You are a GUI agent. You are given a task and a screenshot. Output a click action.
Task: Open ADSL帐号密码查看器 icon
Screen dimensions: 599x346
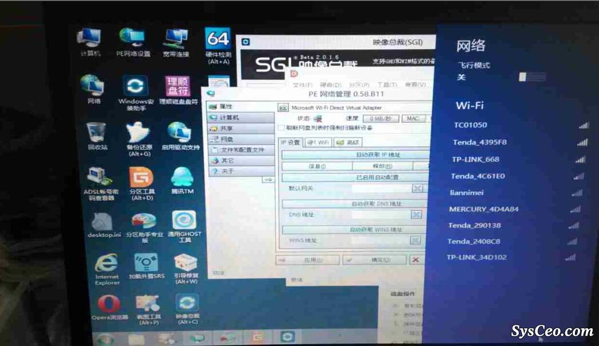pyautogui.click(x=101, y=183)
